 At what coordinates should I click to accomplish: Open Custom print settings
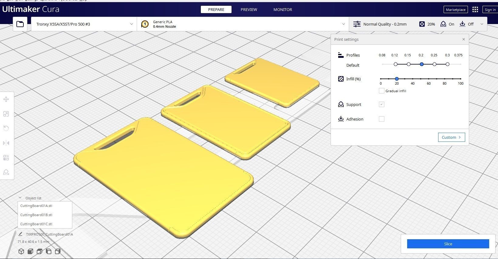coord(452,137)
